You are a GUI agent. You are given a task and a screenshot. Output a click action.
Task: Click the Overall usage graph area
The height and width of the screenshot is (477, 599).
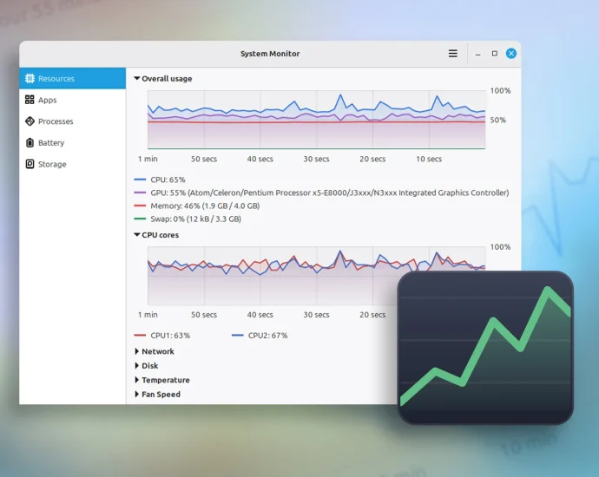(316, 120)
